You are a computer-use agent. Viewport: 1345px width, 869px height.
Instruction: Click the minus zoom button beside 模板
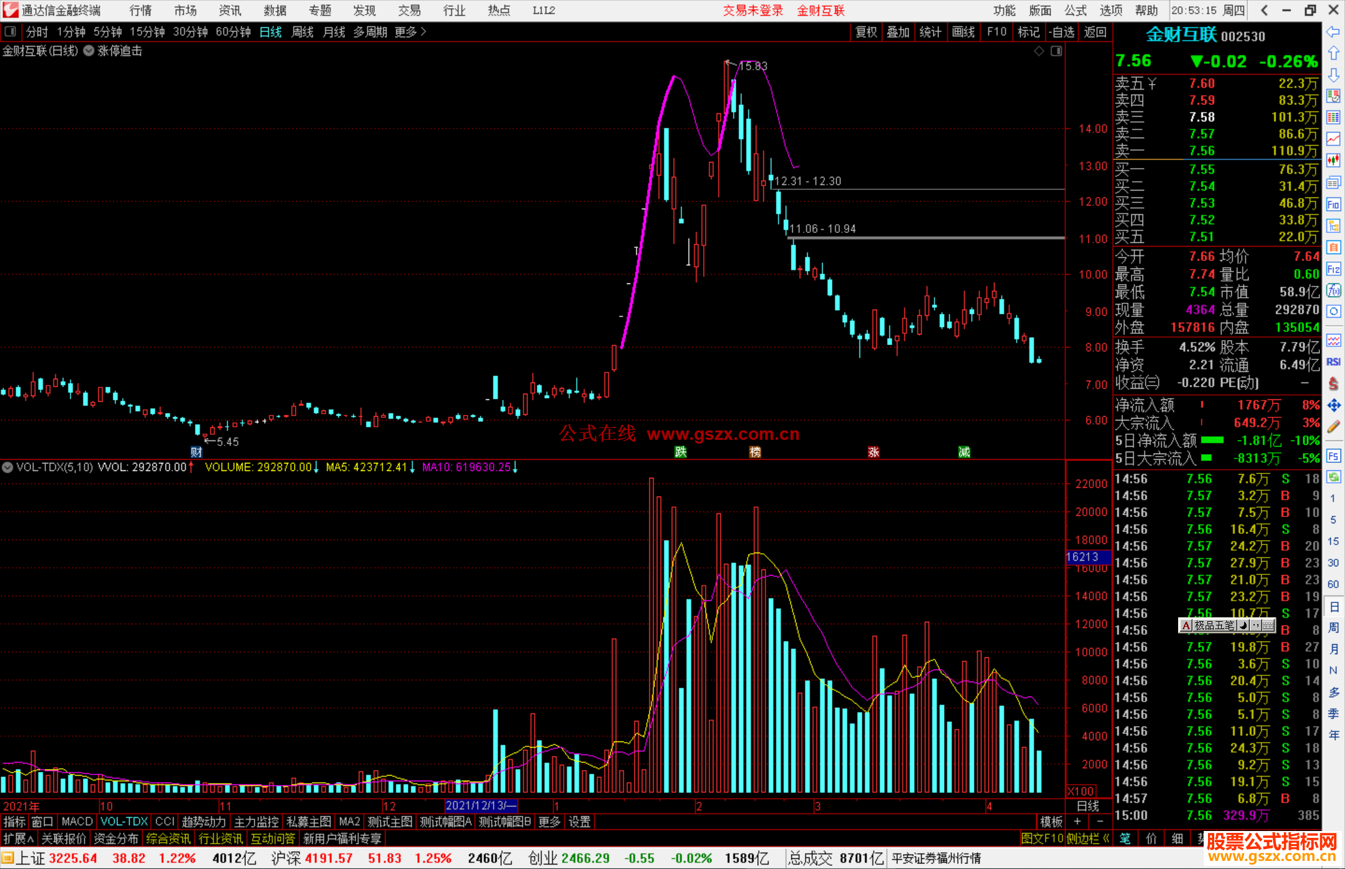1100,822
